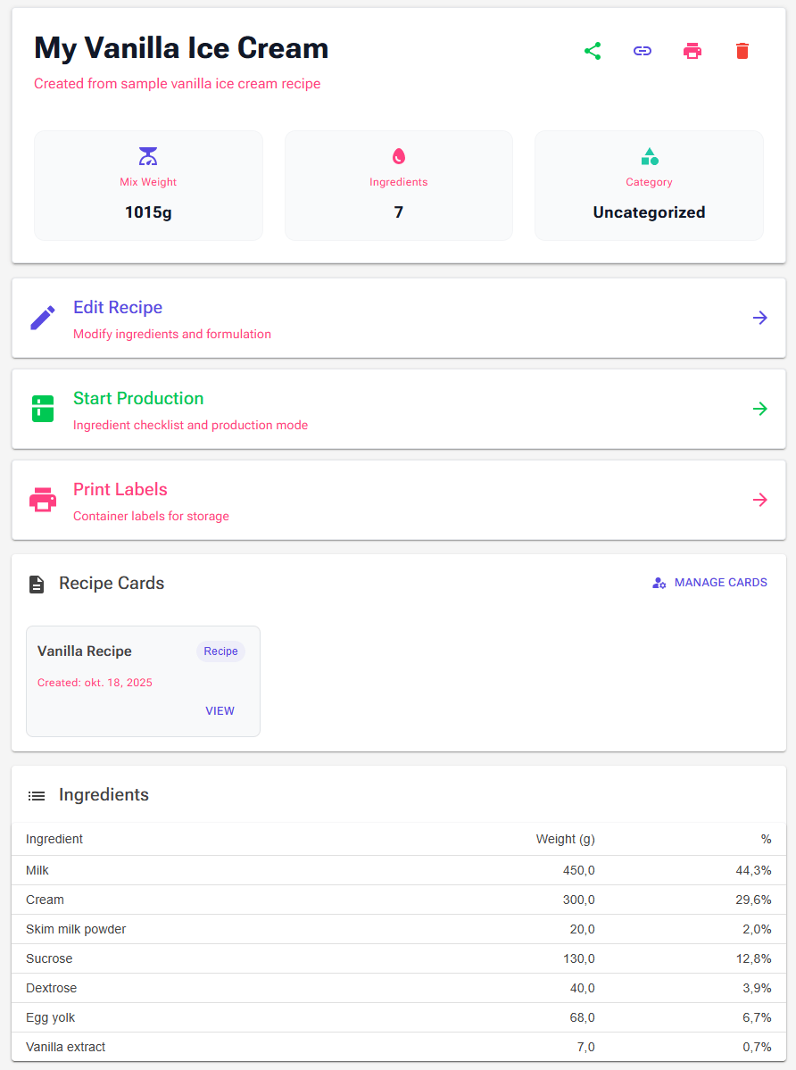The image size is (796, 1070).
Task: Click the Manage Cards button
Action: tap(709, 583)
